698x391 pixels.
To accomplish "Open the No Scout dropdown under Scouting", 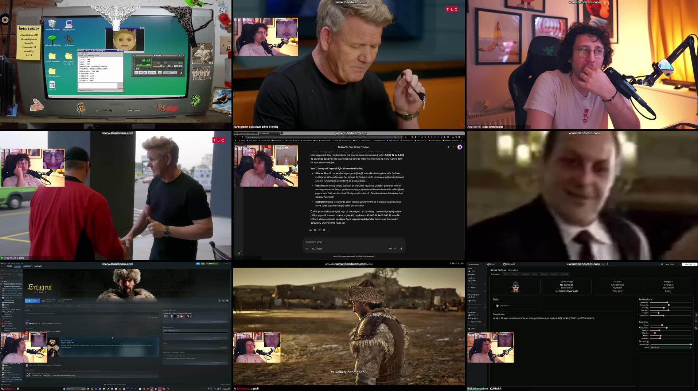I will point(671,347).
